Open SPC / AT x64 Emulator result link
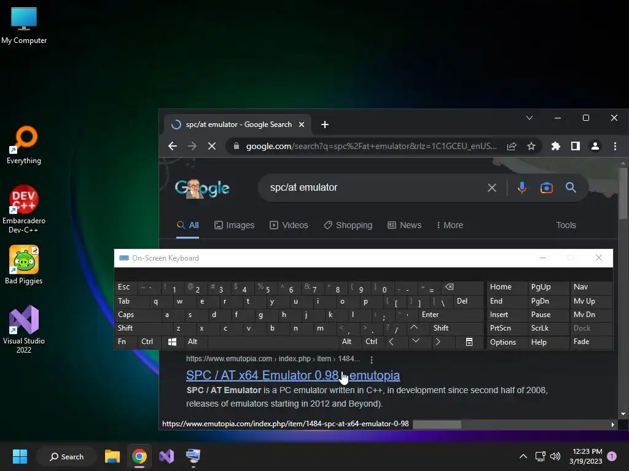629x471 pixels. coord(293,375)
